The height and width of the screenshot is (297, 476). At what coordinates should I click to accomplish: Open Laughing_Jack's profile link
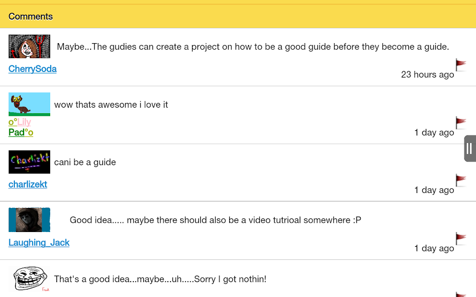39,242
